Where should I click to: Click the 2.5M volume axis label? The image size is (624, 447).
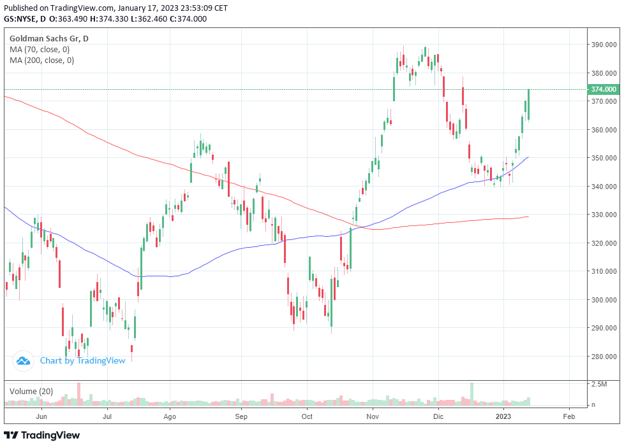tap(599, 384)
